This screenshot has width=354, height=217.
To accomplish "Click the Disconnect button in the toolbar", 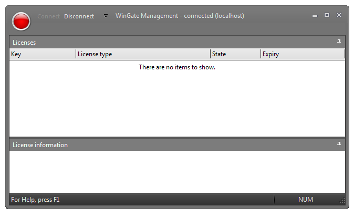I will pyautogui.click(x=79, y=16).
